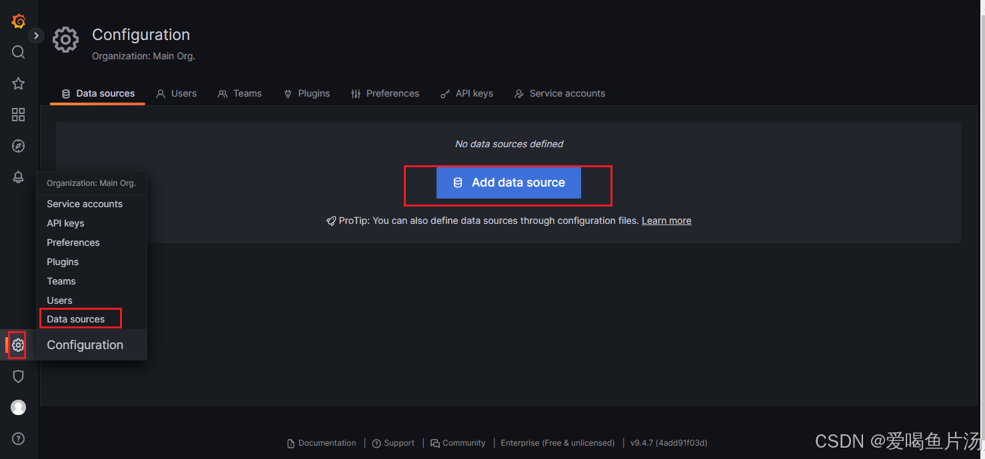Viewport: 985px width, 459px height.
Task: Switch to the Preferences tab
Action: tap(385, 93)
